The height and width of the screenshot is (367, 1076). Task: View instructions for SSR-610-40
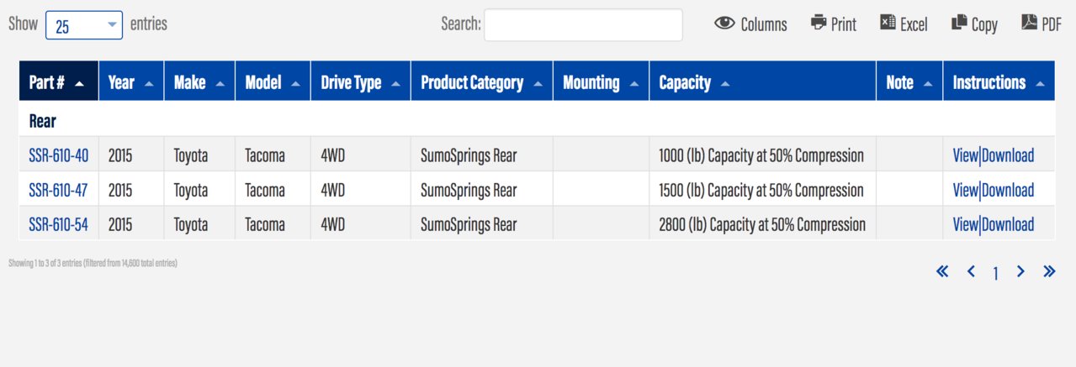coord(965,155)
